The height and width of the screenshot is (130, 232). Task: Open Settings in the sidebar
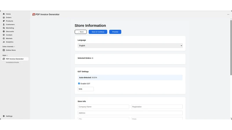pos(9,116)
